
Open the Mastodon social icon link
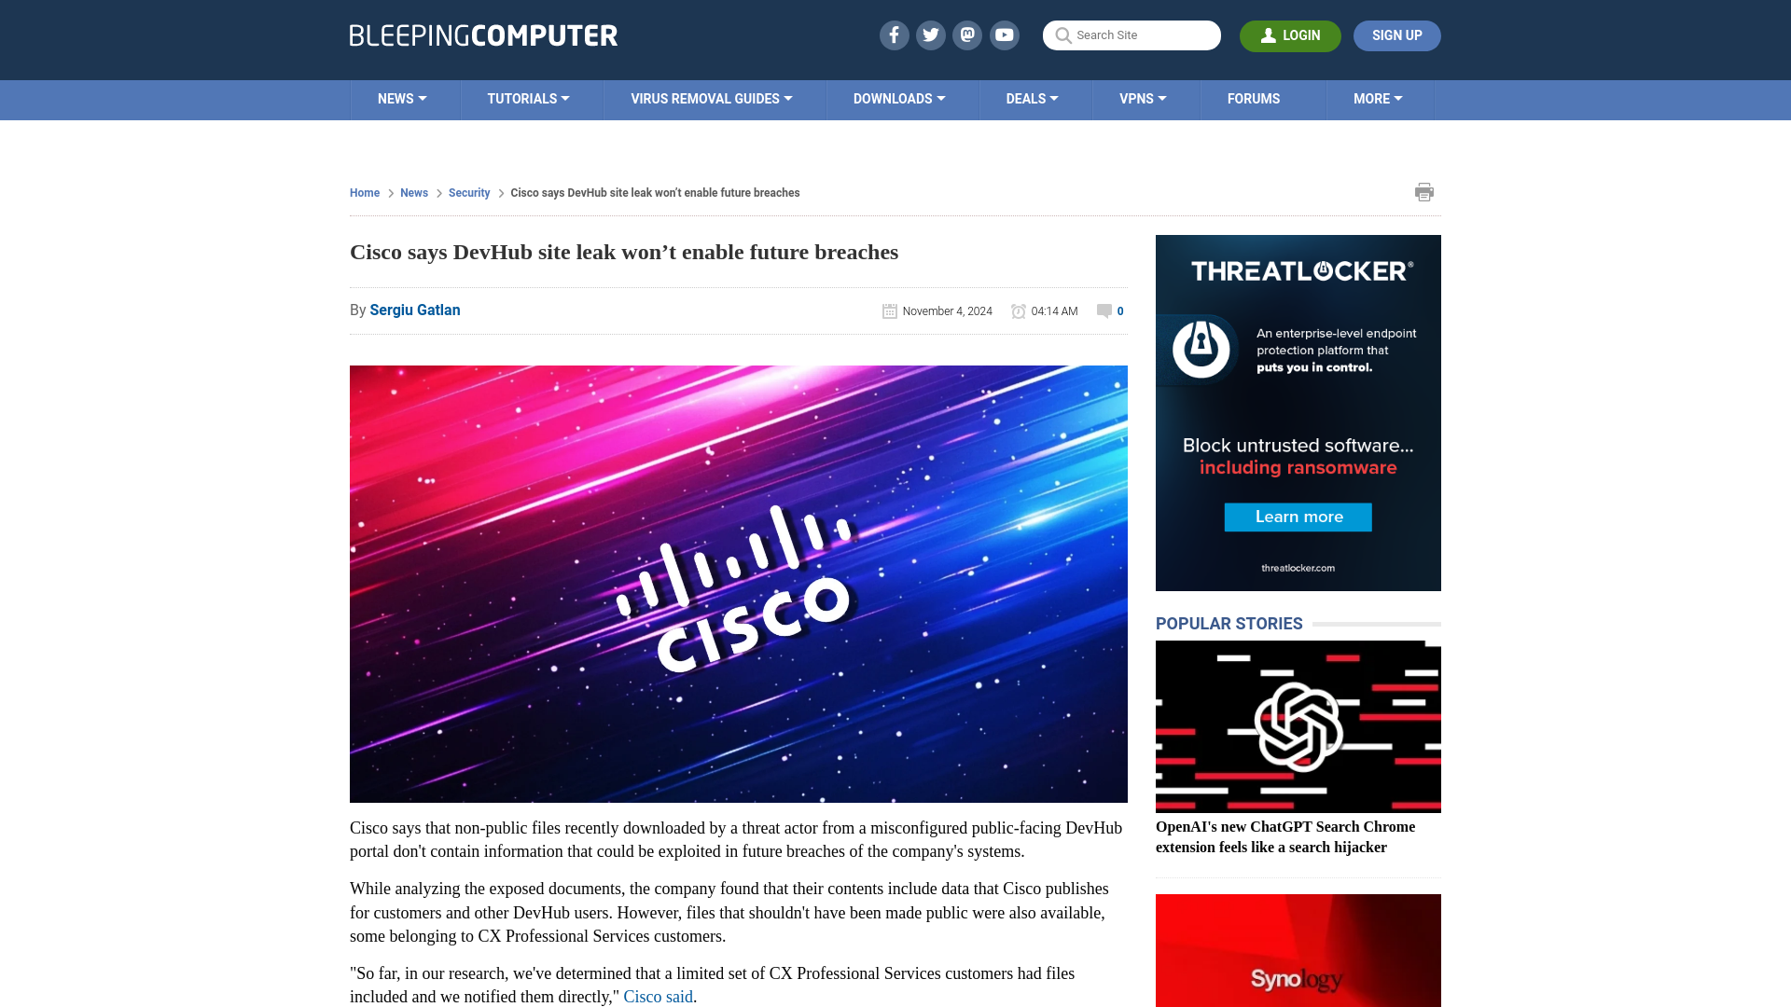pyautogui.click(x=968, y=34)
